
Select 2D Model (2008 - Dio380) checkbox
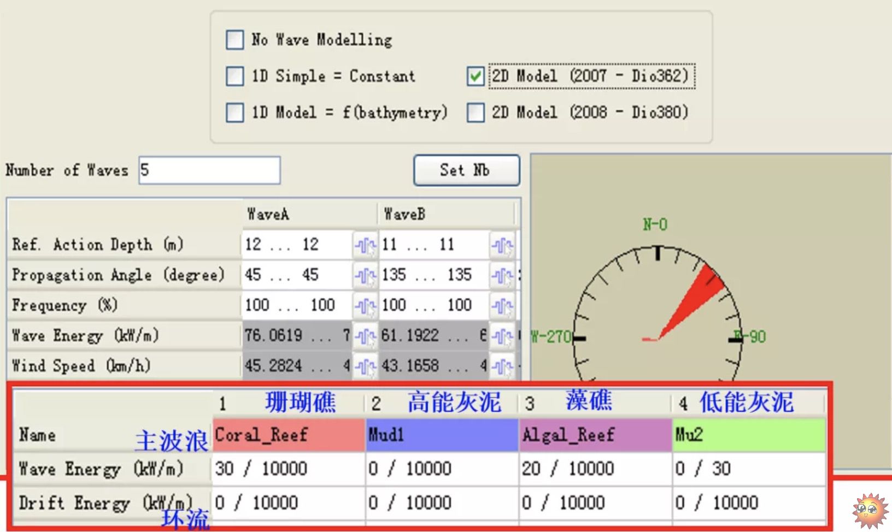pos(476,113)
